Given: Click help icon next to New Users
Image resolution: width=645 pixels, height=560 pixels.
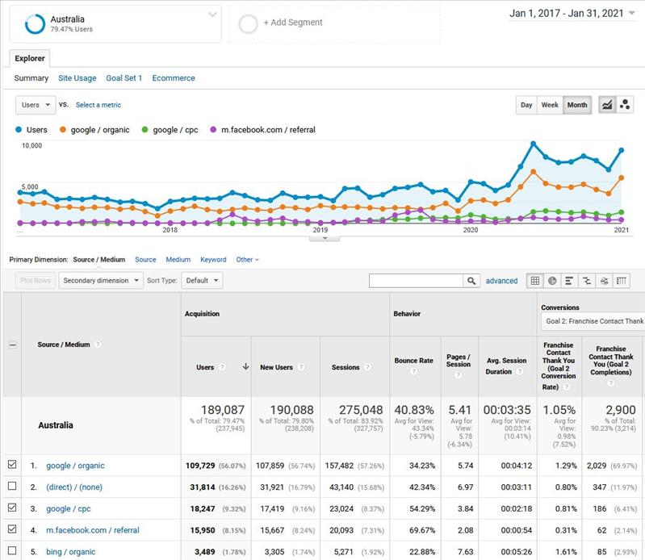Looking at the screenshot, I should click(301, 367).
